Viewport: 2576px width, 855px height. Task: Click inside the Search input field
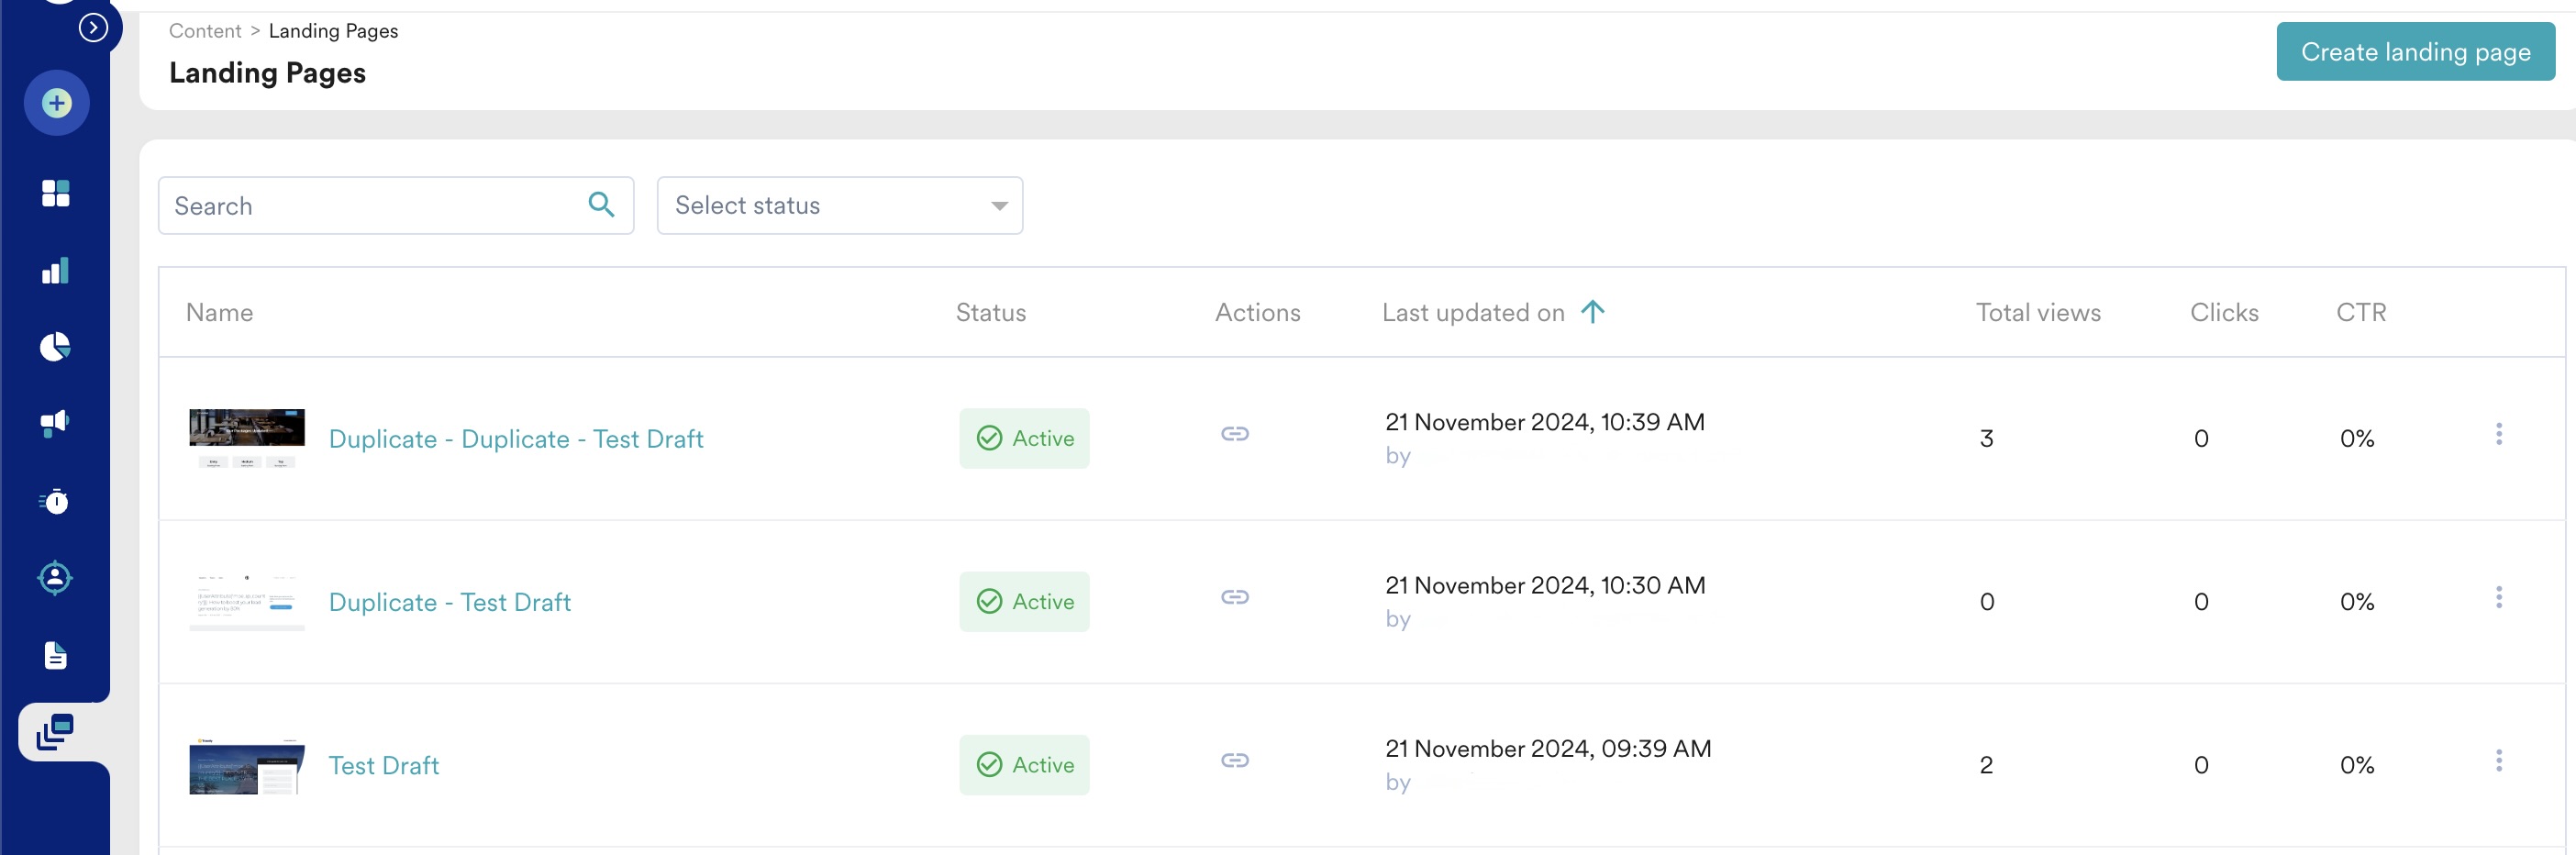[370, 205]
